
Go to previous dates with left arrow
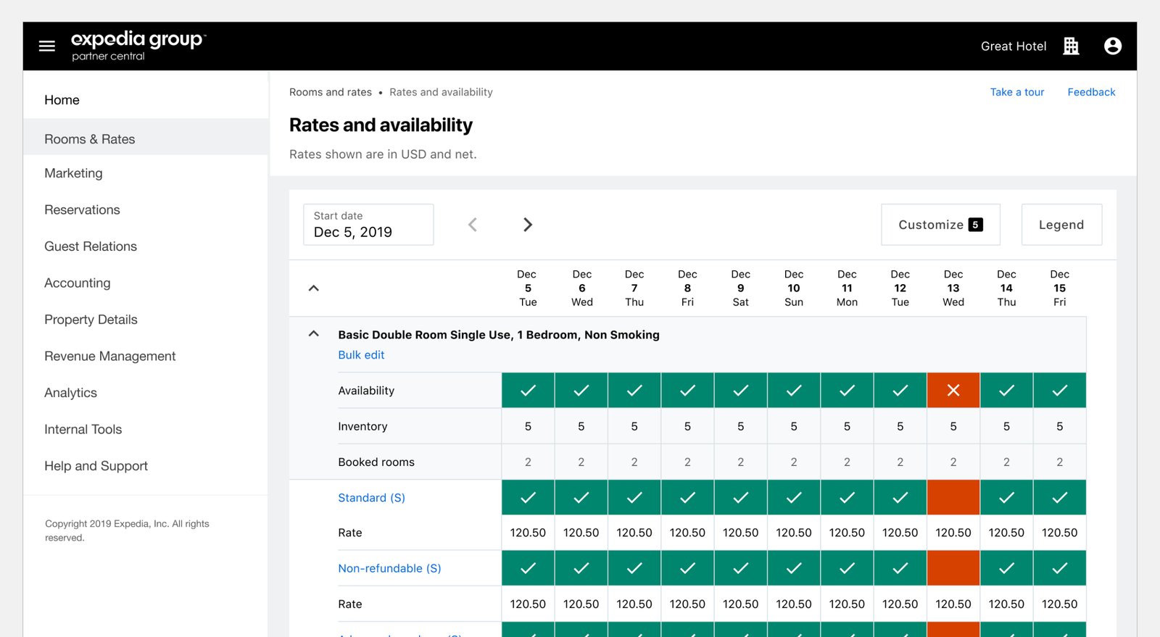tap(473, 225)
